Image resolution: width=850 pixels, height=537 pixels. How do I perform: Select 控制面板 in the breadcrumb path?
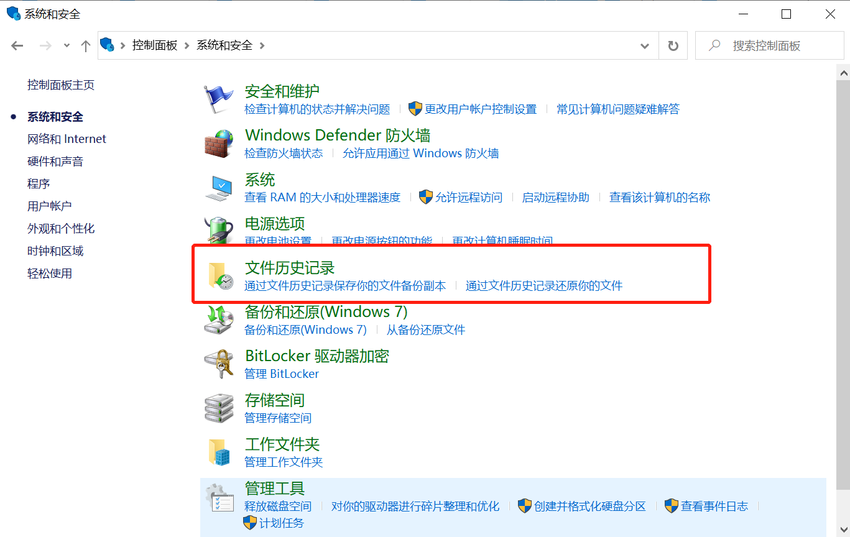tap(155, 45)
